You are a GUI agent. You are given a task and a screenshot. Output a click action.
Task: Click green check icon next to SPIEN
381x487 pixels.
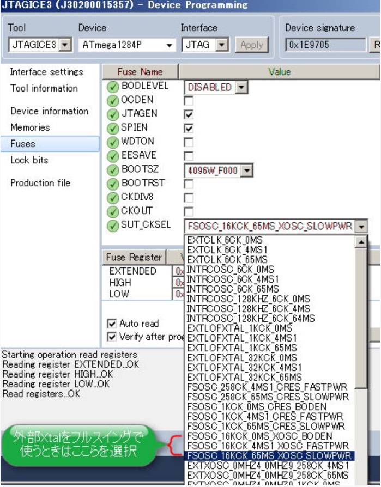pos(112,129)
